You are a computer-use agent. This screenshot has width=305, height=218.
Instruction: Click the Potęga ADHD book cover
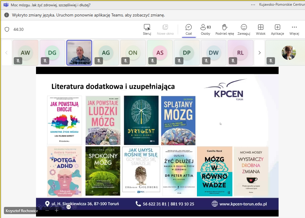(65, 171)
